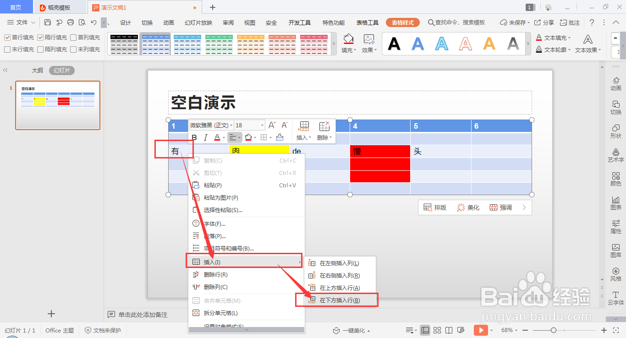Switch to reading view icon in status bar
This screenshot has width=626, height=338.
tap(449, 330)
